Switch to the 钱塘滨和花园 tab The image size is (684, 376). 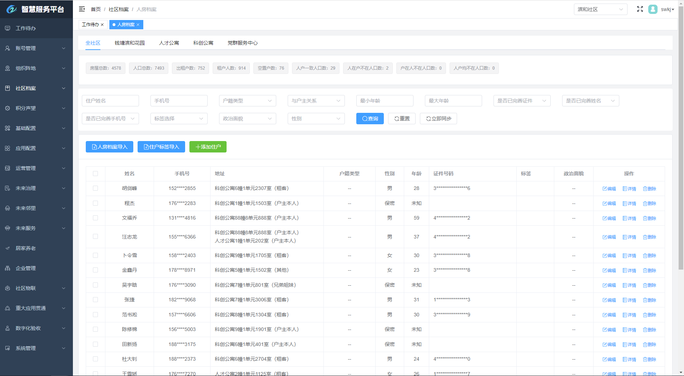130,43
